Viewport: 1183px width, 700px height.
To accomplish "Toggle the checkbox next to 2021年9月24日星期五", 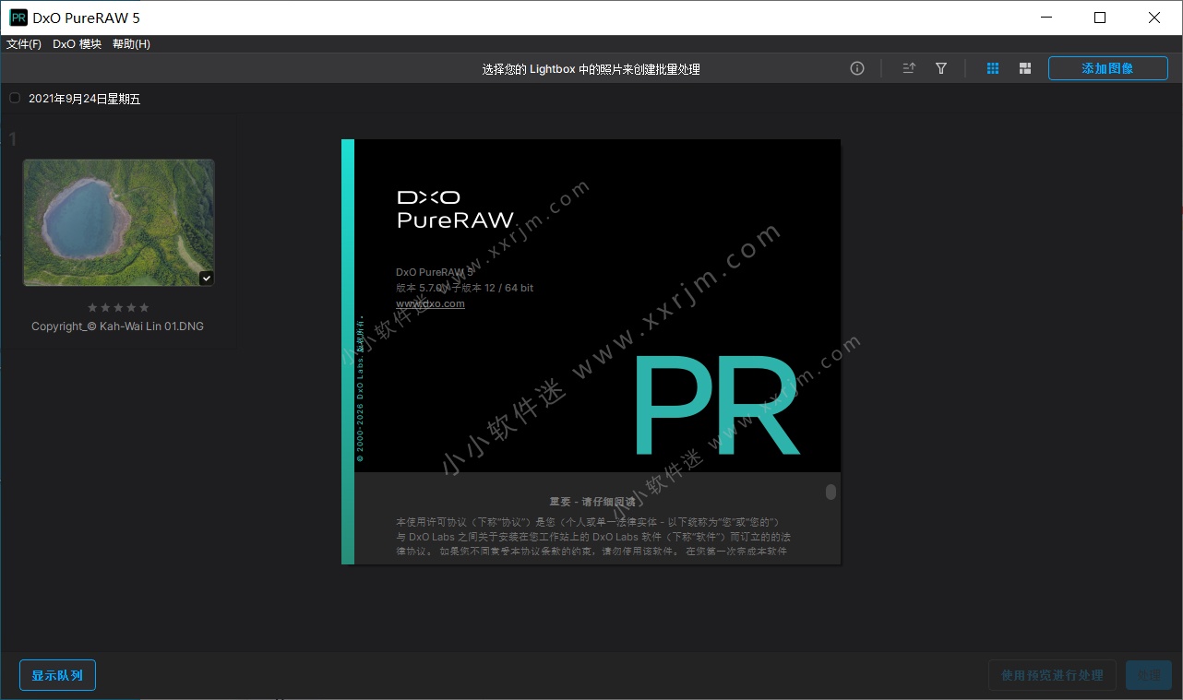I will (15, 97).
